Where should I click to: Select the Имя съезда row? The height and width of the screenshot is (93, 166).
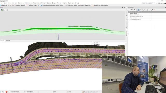(147, 18)
